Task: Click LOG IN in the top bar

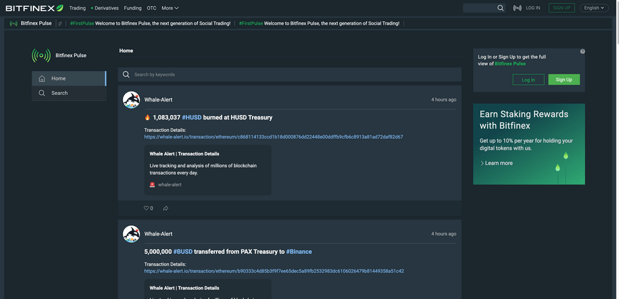Action: pos(533,8)
